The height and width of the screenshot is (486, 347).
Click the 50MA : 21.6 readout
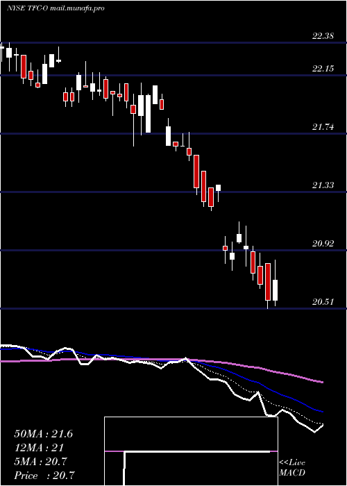click(x=43, y=434)
